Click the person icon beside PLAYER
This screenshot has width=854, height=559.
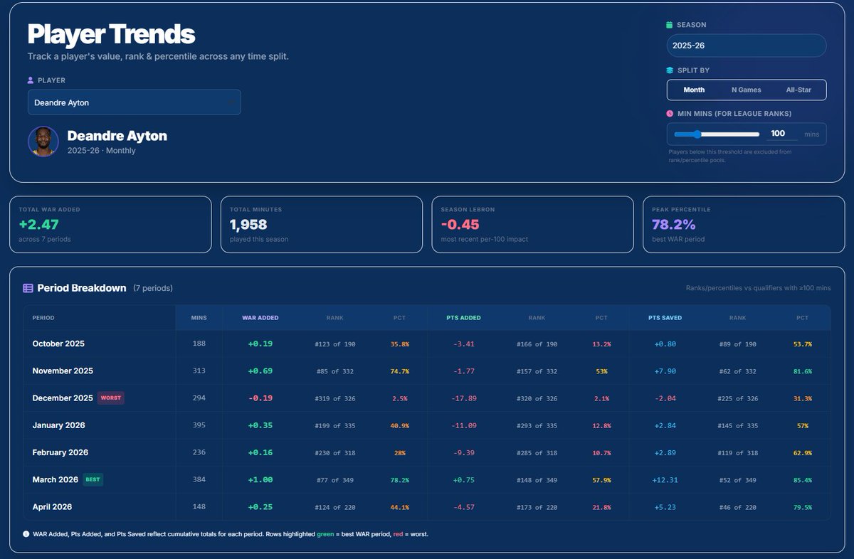(31, 80)
